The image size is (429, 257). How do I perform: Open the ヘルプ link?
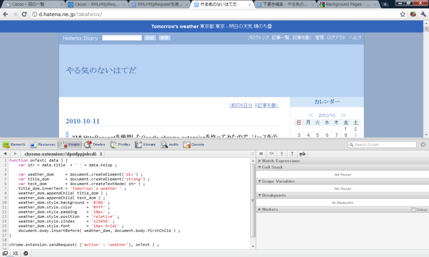(355, 37)
